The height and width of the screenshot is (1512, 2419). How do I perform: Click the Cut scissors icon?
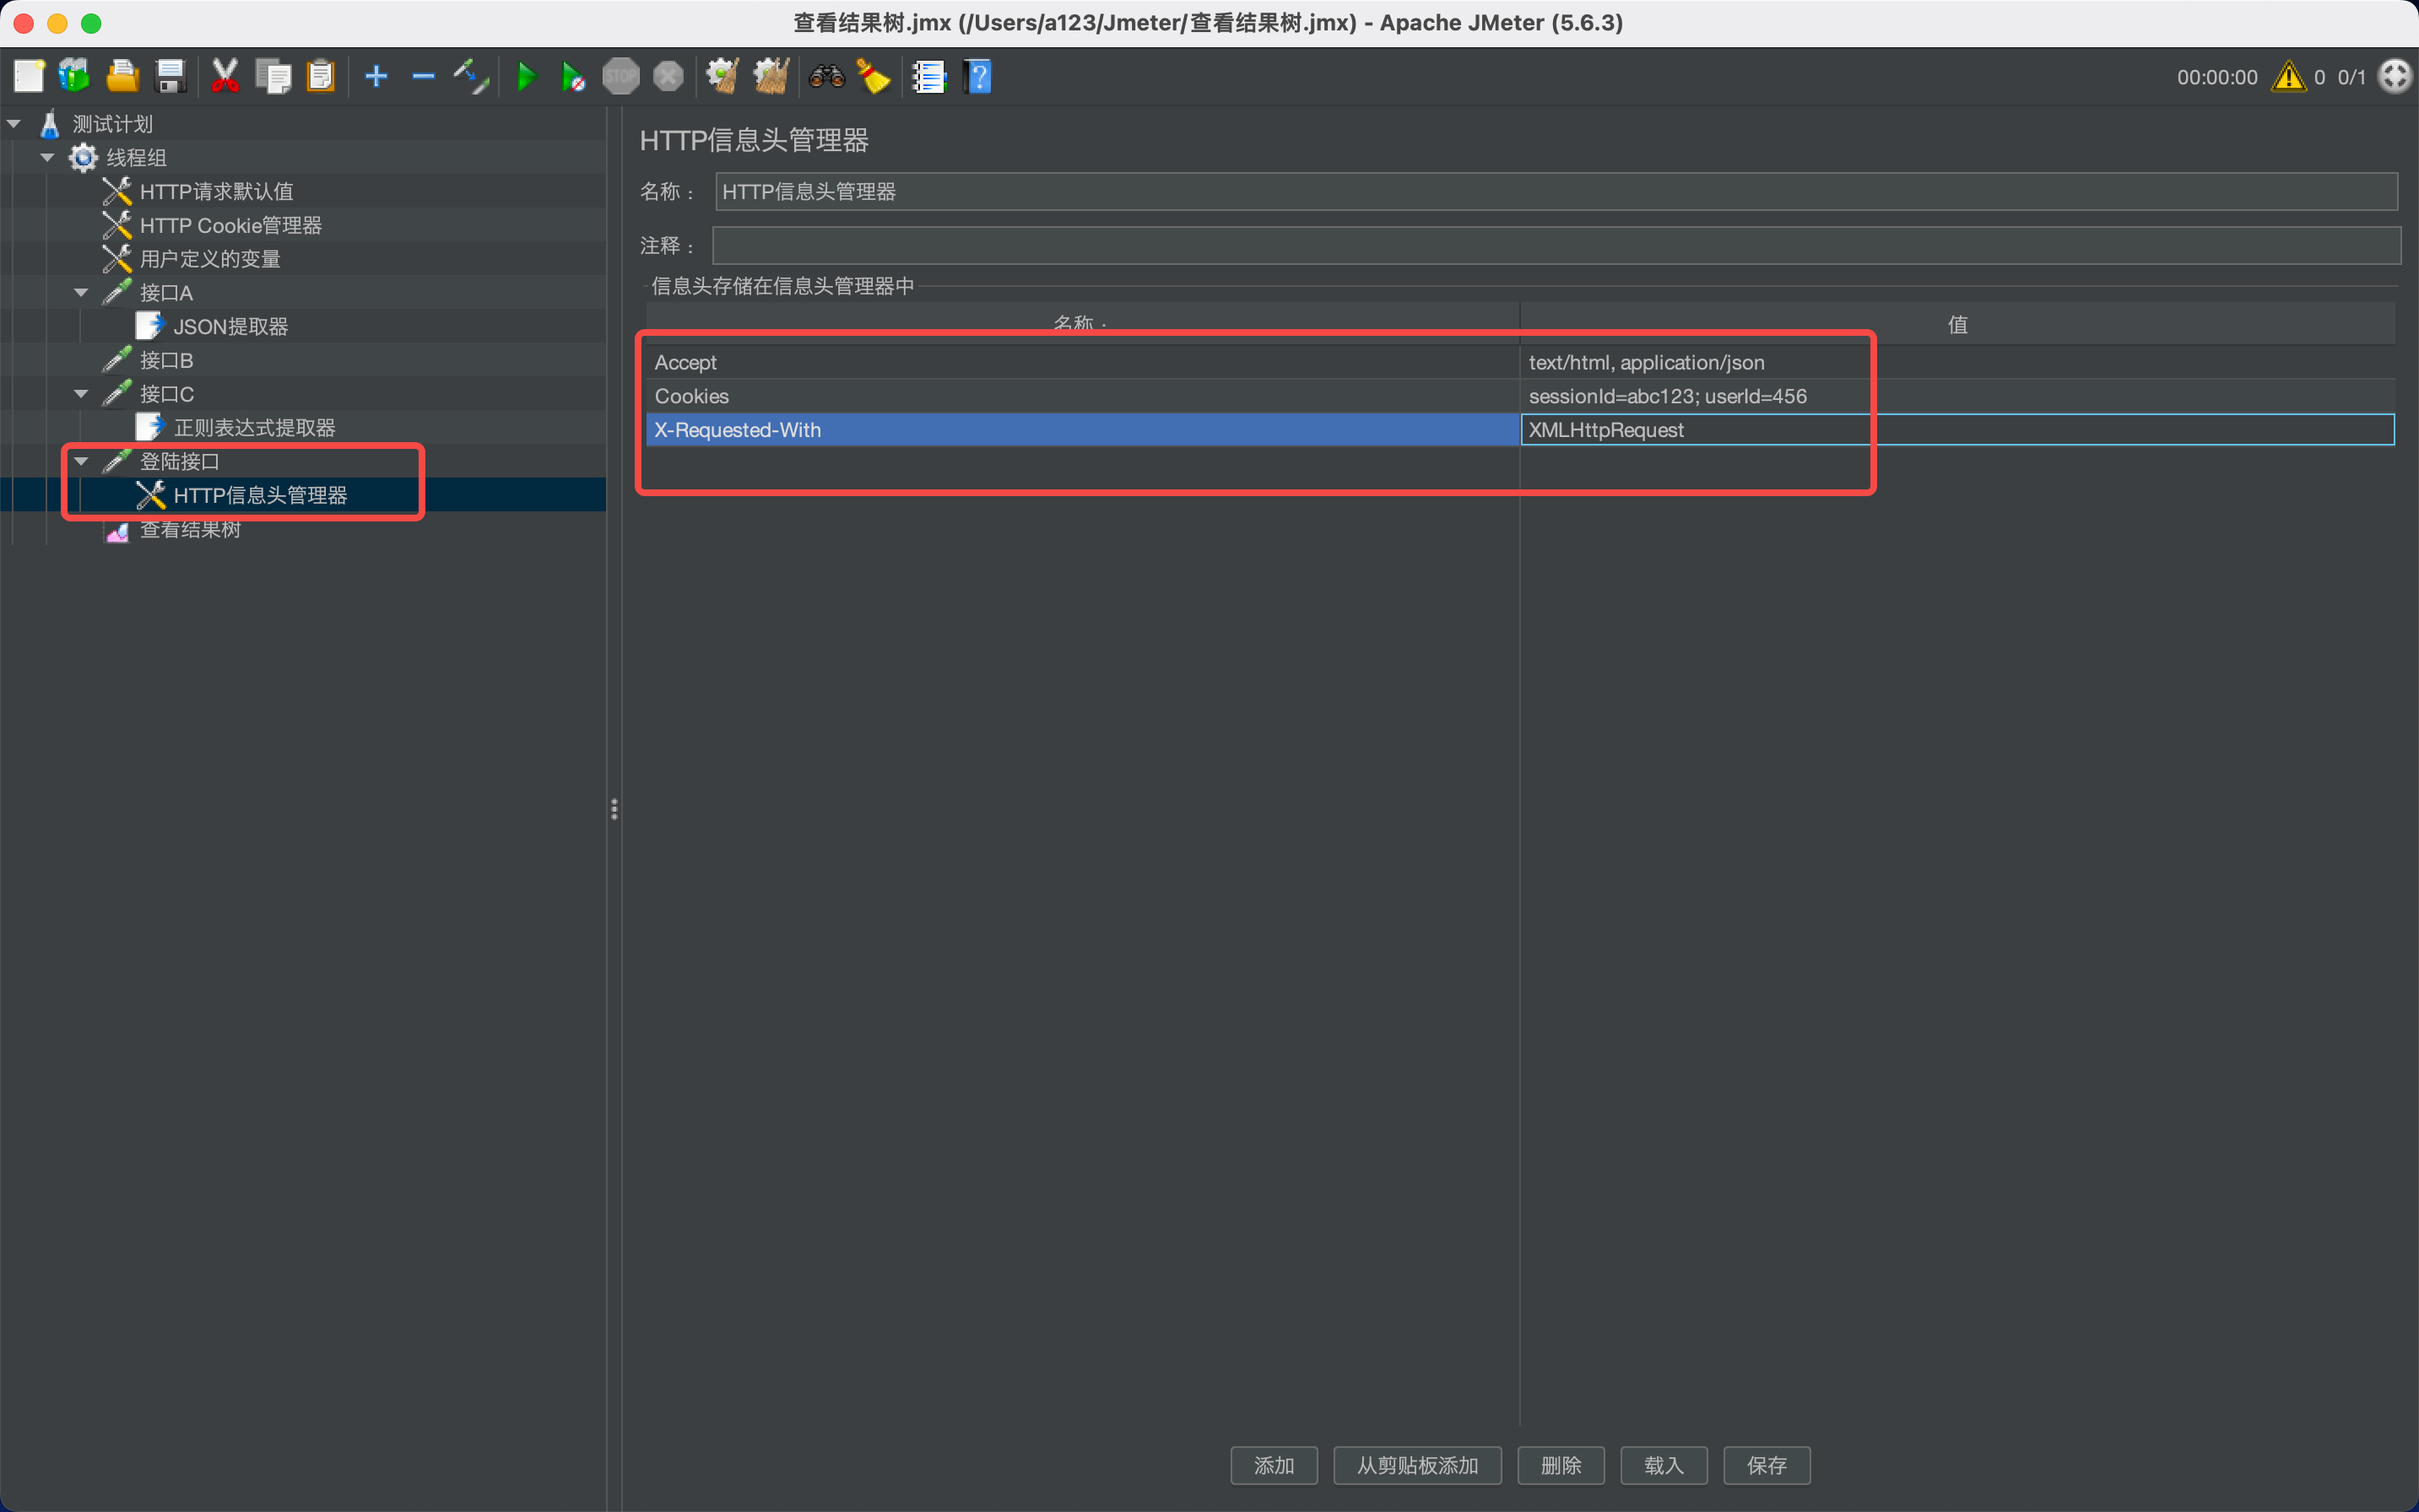coord(225,77)
